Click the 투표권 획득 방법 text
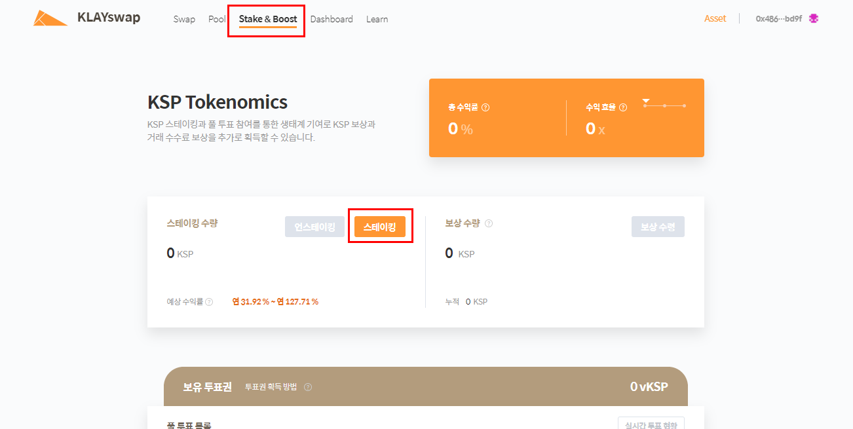Image resolution: width=853 pixels, height=429 pixels. click(x=271, y=387)
